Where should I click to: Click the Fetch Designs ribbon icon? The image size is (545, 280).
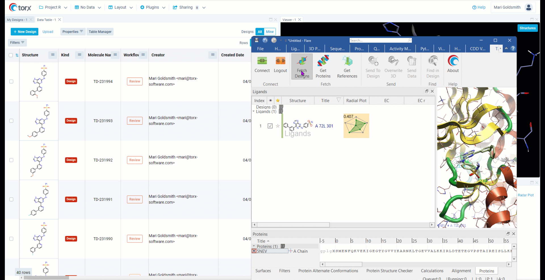pyautogui.click(x=302, y=67)
